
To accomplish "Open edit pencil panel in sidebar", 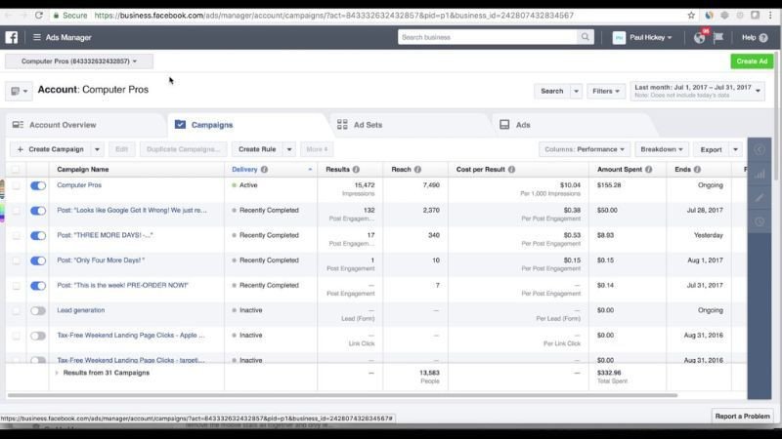I will pyautogui.click(x=760, y=198).
